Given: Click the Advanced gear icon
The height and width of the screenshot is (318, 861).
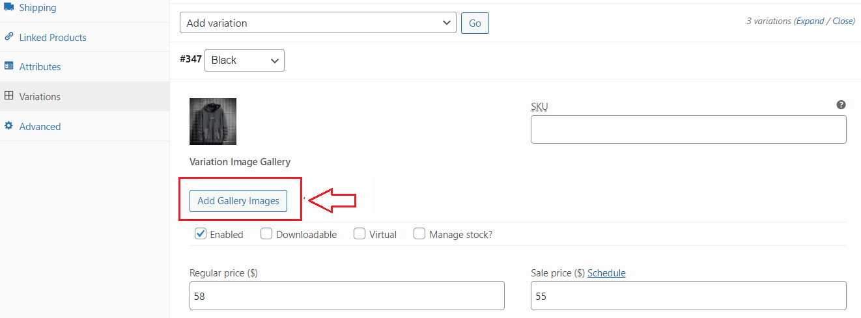Looking at the screenshot, I should point(9,126).
